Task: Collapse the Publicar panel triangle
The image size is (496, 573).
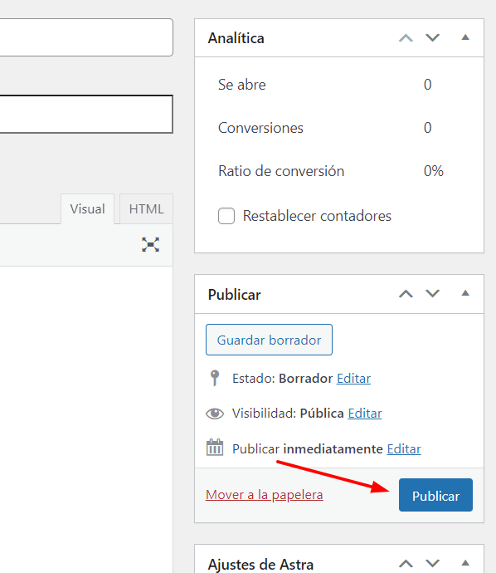Action: pos(465,293)
